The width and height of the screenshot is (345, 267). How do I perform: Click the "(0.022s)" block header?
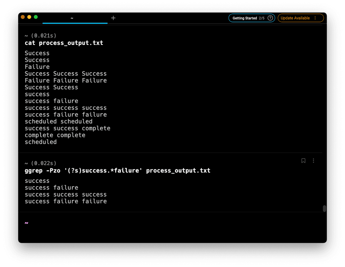coord(43,163)
